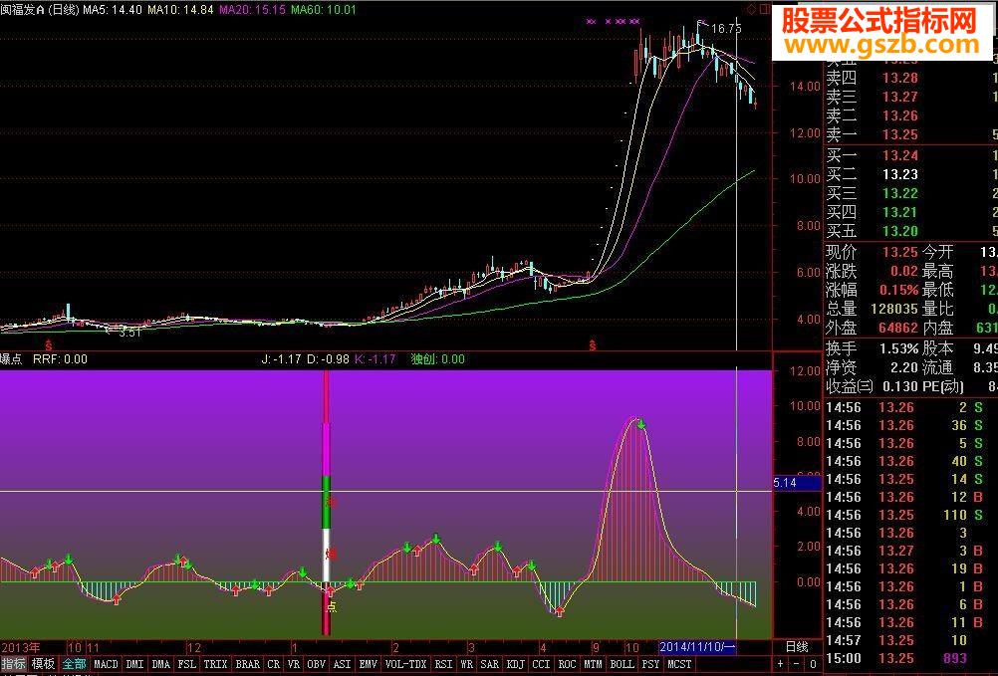This screenshot has height=676, width=998.
Task: Apply the WR indicator
Action: click(466, 664)
